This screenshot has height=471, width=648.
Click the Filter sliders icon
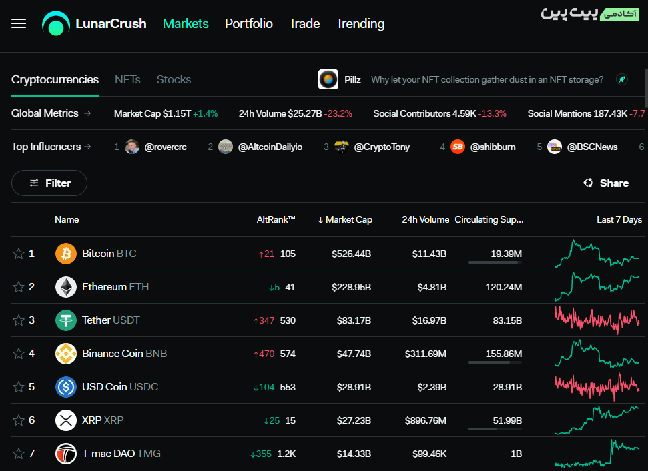34,183
